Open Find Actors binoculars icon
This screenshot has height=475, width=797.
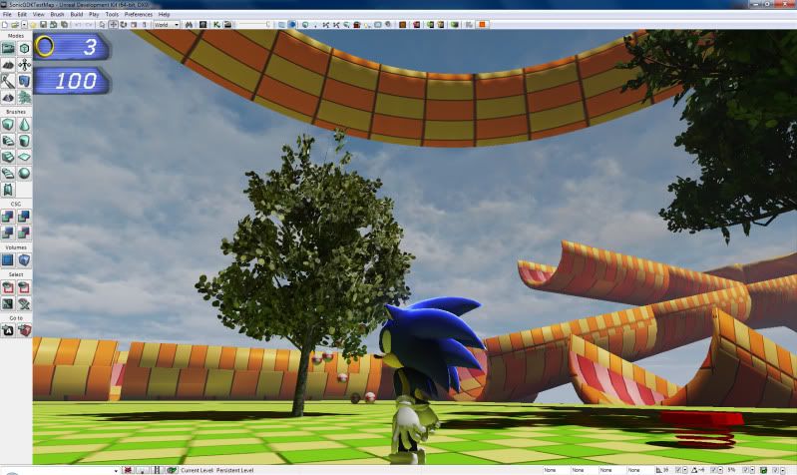pyautogui.click(x=190, y=24)
